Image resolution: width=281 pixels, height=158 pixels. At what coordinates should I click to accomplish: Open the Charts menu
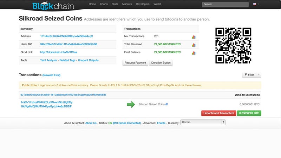[104, 4]
